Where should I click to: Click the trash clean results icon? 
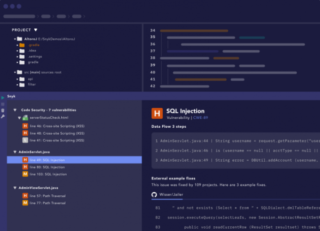coord(3,110)
